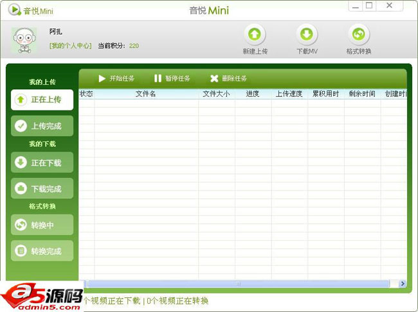Click the user avatar picture
Image resolution: width=418 pixels, height=312 pixels.
tap(24, 40)
